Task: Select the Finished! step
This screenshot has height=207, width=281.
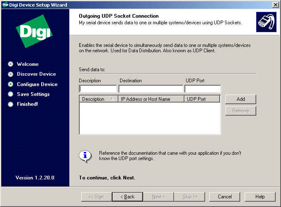Action: click(11, 104)
